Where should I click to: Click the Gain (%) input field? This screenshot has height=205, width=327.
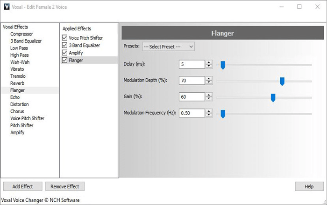pyautogui.click(x=192, y=97)
